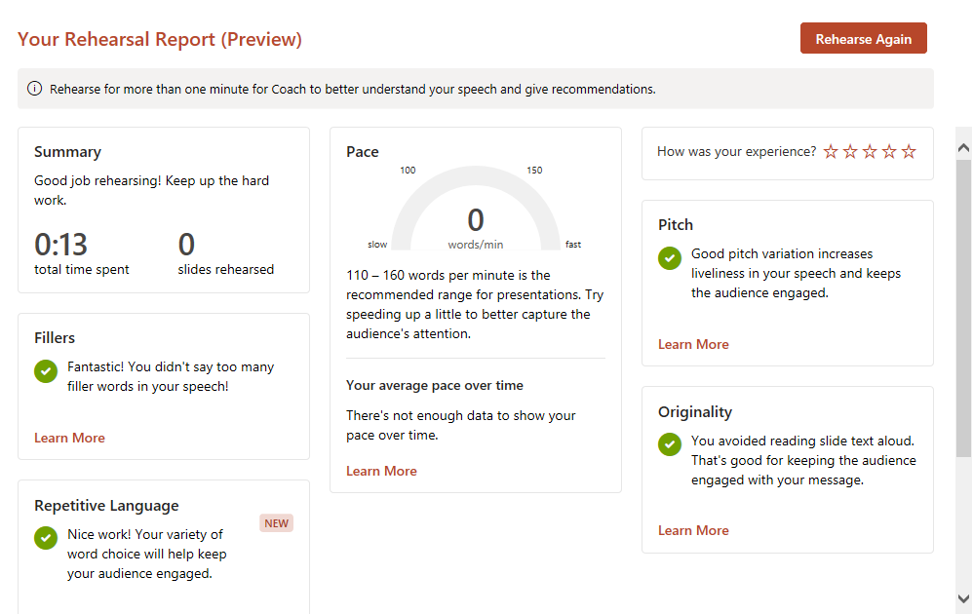The height and width of the screenshot is (614, 973).
Task: Click the Rehearse Again button
Action: point(863,38)
